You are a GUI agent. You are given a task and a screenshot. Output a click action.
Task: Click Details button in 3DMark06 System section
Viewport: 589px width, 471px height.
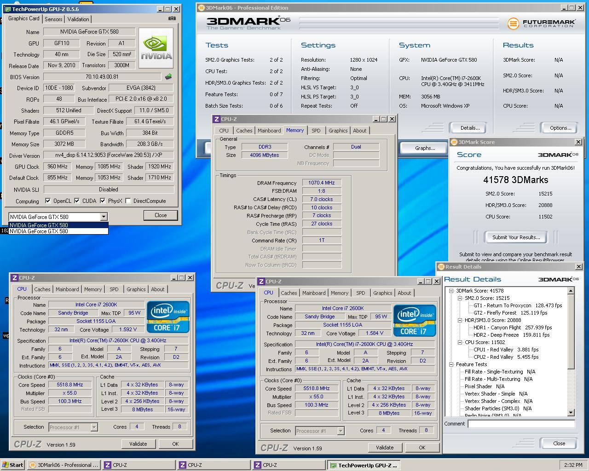pos(470,128)
